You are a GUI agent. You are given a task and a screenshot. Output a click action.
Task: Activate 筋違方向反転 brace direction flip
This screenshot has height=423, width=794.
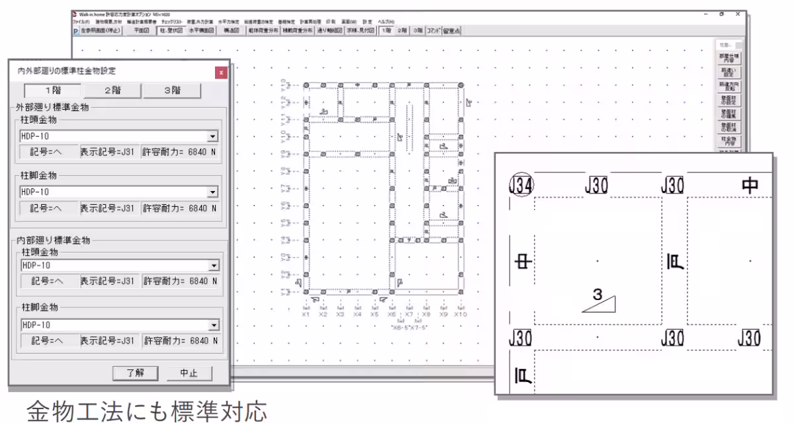coord(728,87)
